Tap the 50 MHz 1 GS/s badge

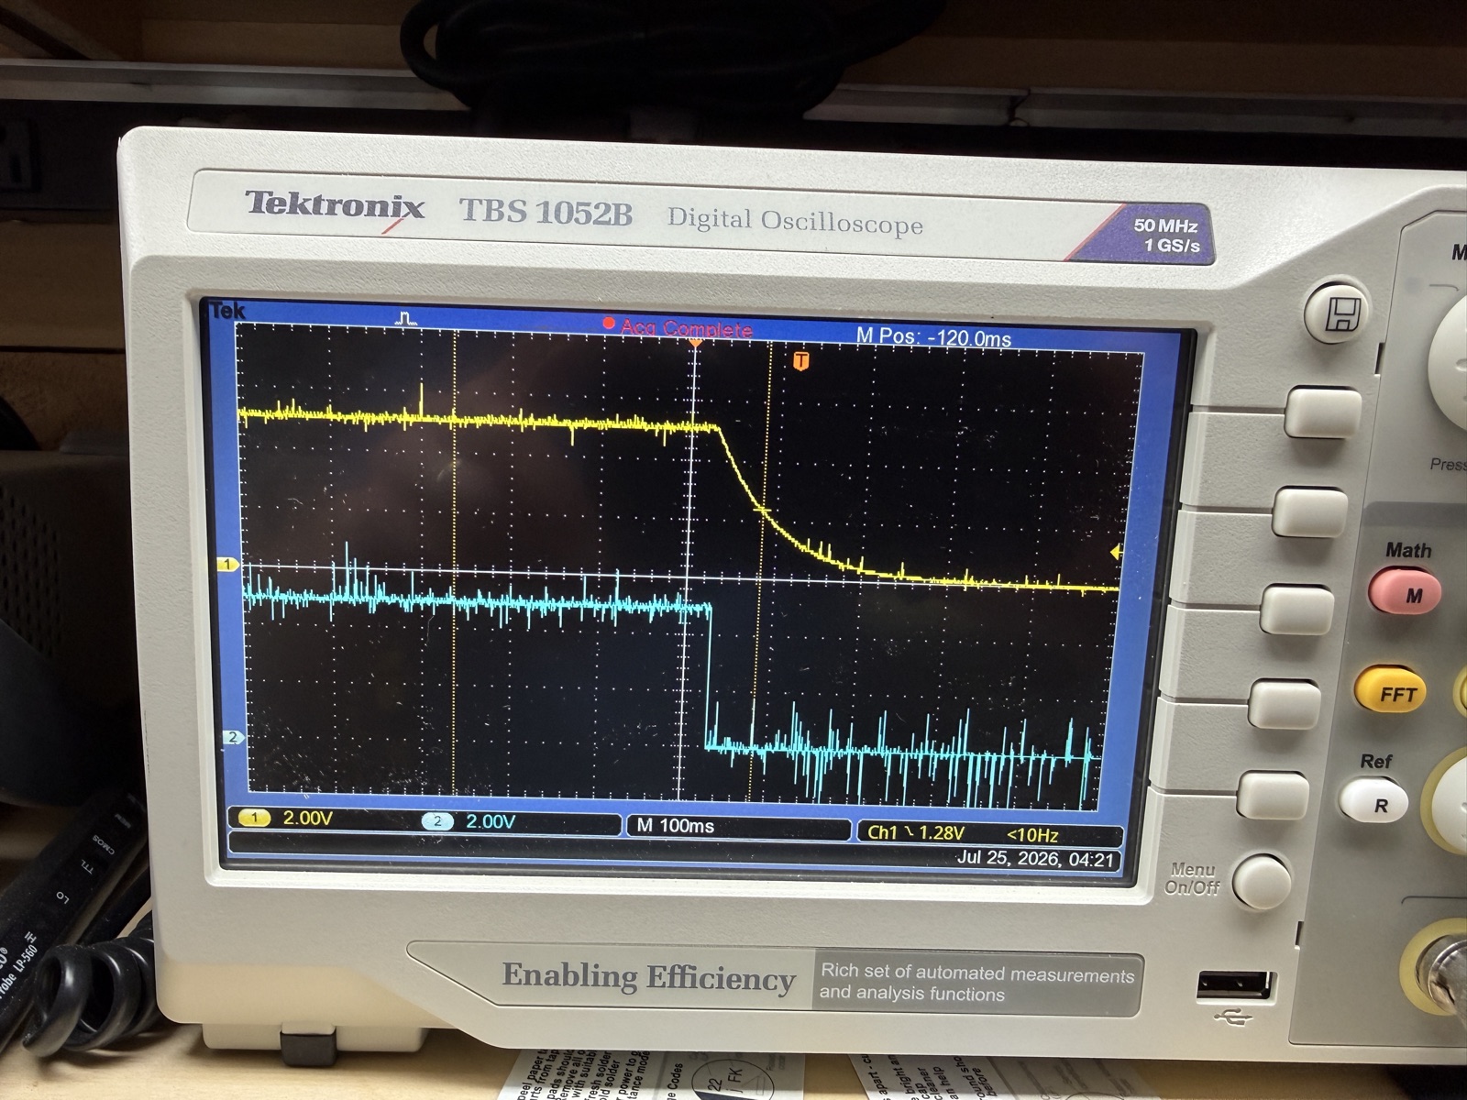[1165, 235]
